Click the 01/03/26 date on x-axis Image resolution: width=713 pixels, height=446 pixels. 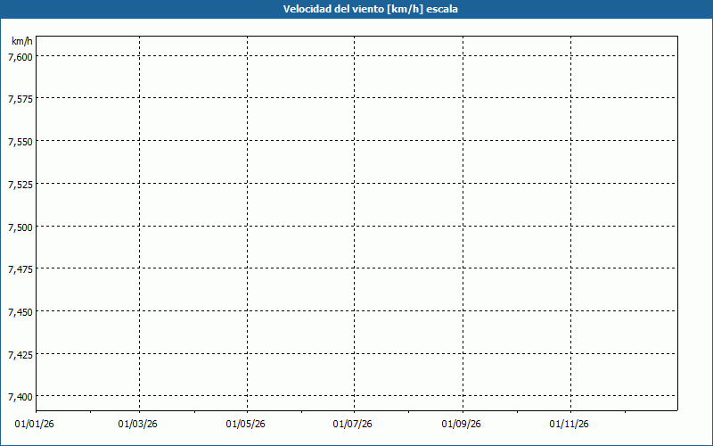click(x=138, y=424)
